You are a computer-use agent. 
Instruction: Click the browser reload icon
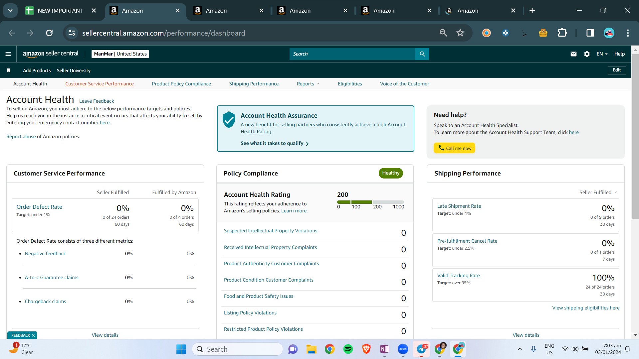tap(49, 33)
